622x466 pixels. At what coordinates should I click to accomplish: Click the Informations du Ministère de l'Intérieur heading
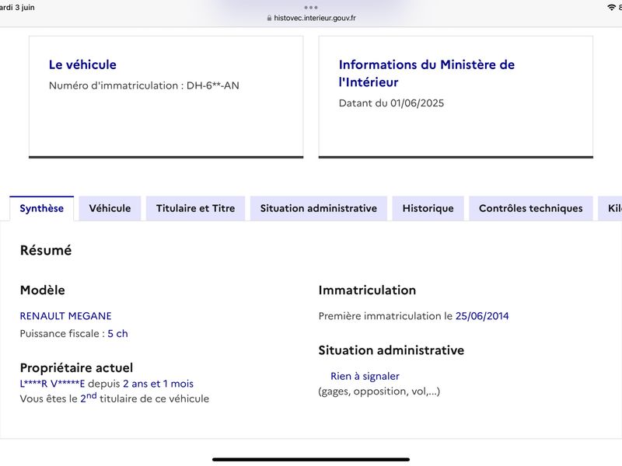[x=426, y=73]
